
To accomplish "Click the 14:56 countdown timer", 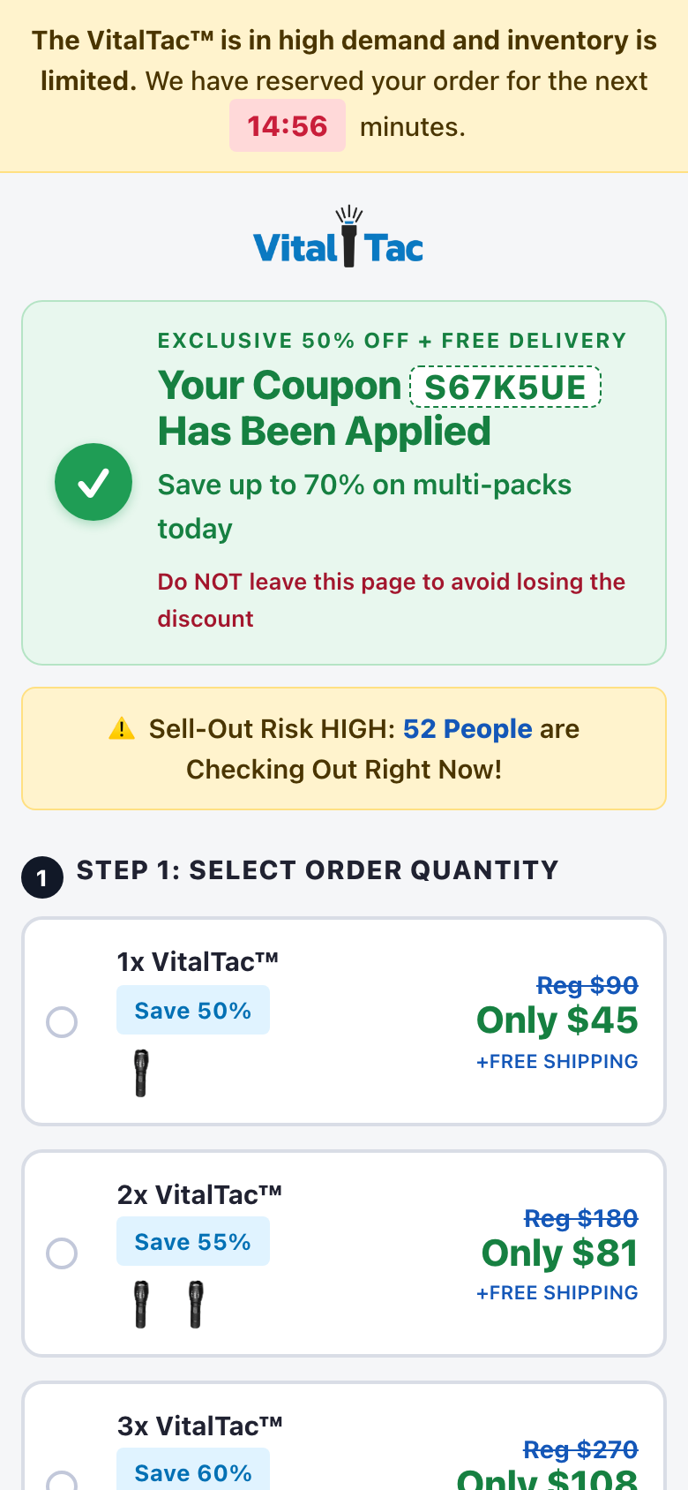I will point(288,125).
